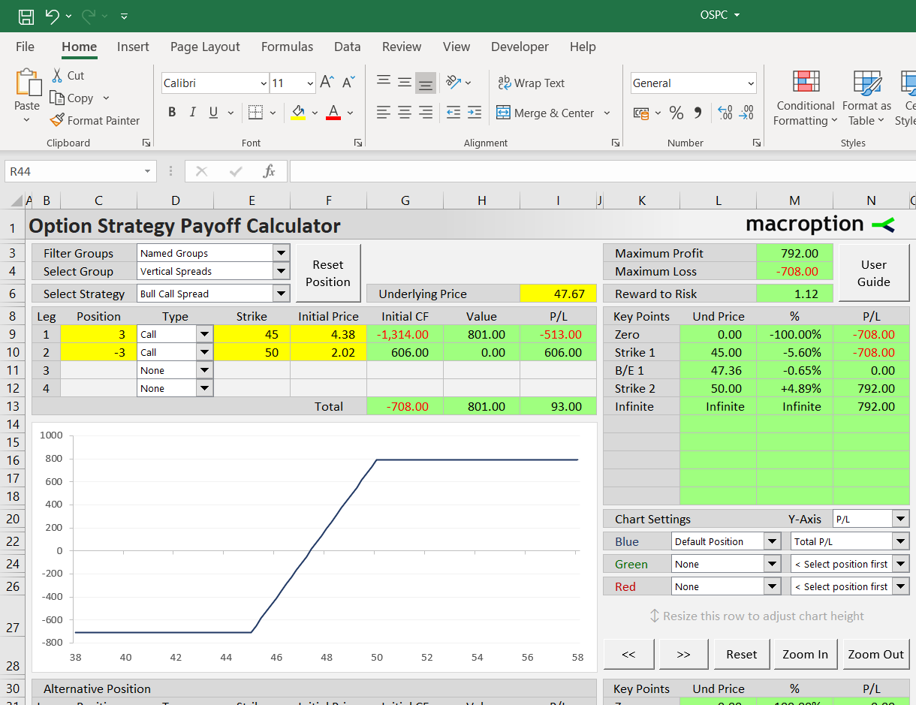Click the Borders icon
The height and width of the screenshot is (705, 916).
pyautogui.click(x=255, y=113)
